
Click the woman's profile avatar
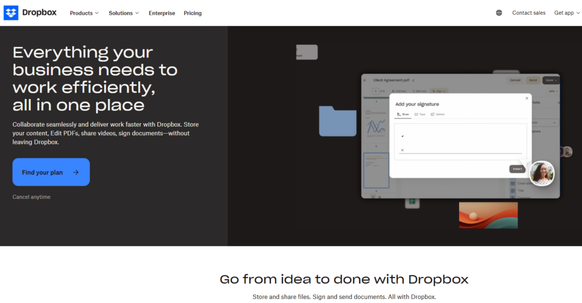point(542,173)
